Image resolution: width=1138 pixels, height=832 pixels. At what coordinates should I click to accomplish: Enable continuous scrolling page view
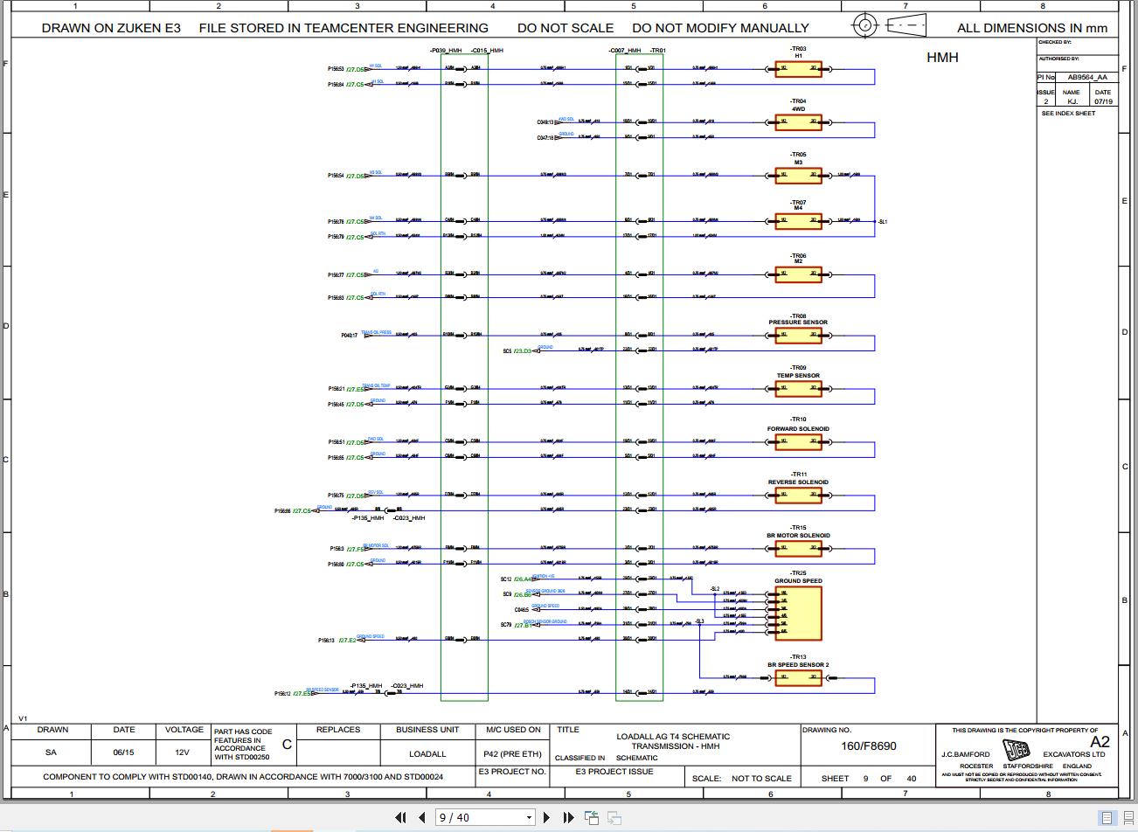tap(1127, 818)
